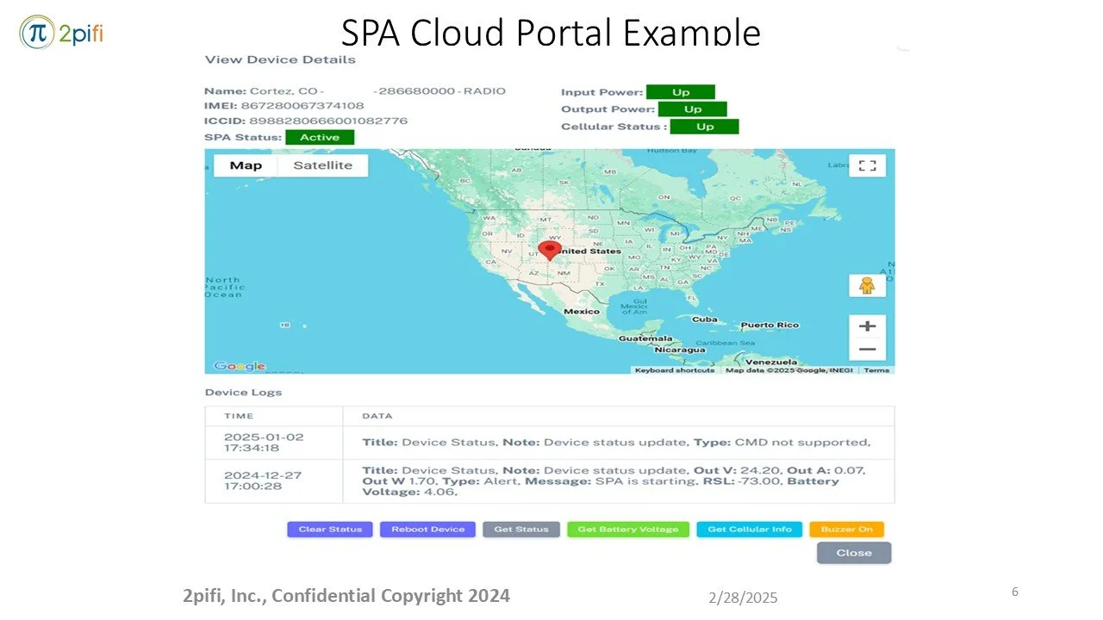The width and height of the screenshot is (1103, 620).
Task: Click the Puerto Rico label on the map
Action: click(770, 325)
